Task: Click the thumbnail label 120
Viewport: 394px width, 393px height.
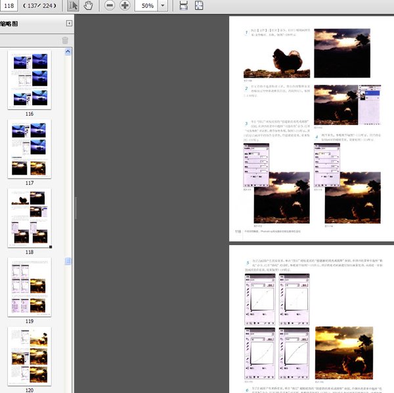Action: (x=30, y=390)
